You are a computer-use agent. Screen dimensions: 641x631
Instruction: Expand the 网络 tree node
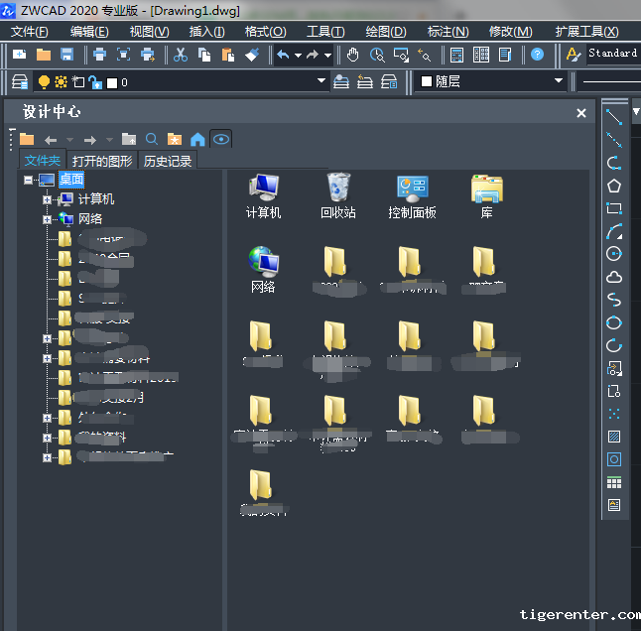(x=47, y=219)
